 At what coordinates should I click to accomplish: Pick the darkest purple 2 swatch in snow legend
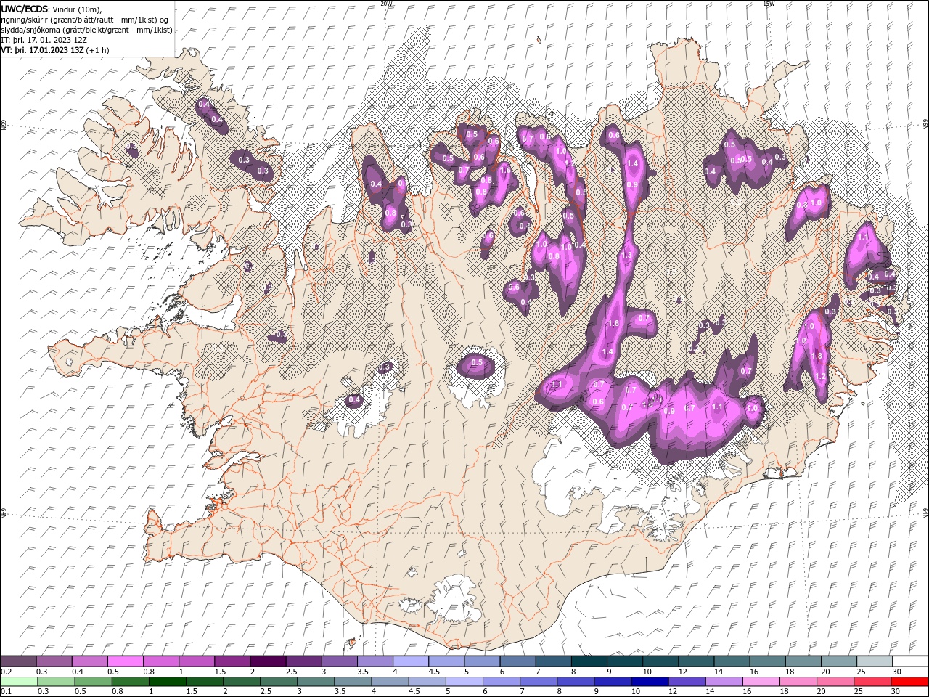pos(268,661)
